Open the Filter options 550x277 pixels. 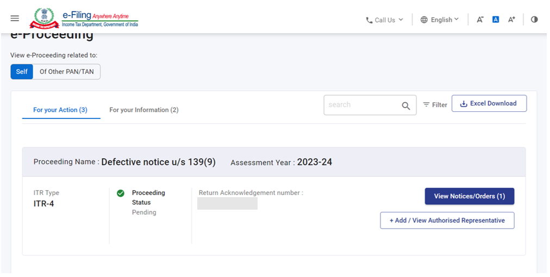tap(435, 105)
